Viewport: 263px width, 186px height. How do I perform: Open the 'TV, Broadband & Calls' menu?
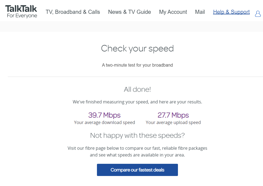[x=73, y=12]
